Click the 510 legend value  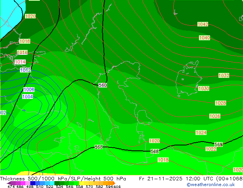coord(40,186)
